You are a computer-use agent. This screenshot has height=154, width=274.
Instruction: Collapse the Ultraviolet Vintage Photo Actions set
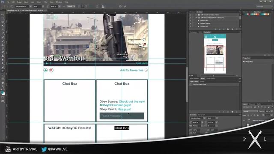196,18
